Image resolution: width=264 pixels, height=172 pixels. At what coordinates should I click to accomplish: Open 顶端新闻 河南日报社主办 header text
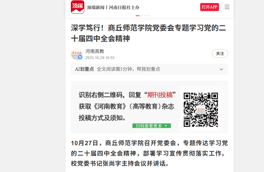[x=113, y=7]
